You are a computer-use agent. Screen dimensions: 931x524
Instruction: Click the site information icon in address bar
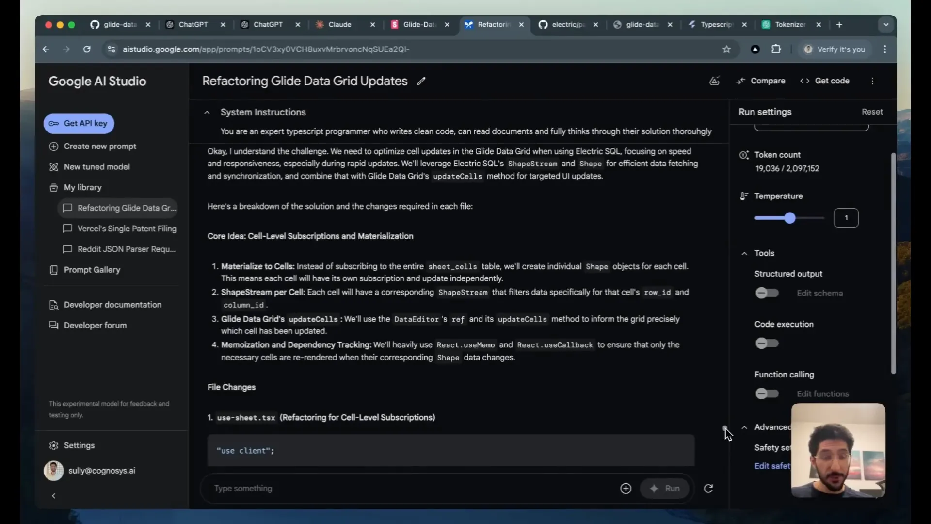[112, 49]
